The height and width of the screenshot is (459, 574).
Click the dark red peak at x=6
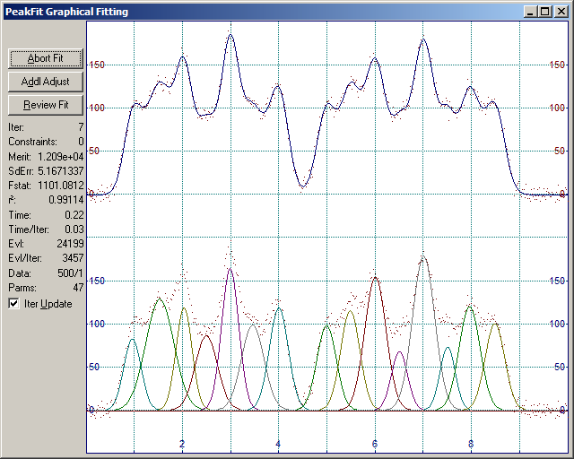[x=375, y=279]
